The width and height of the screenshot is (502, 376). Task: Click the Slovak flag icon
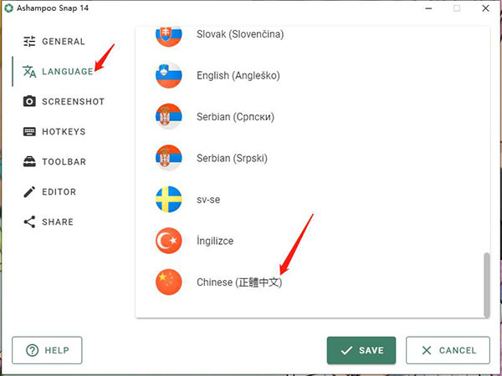169,35
